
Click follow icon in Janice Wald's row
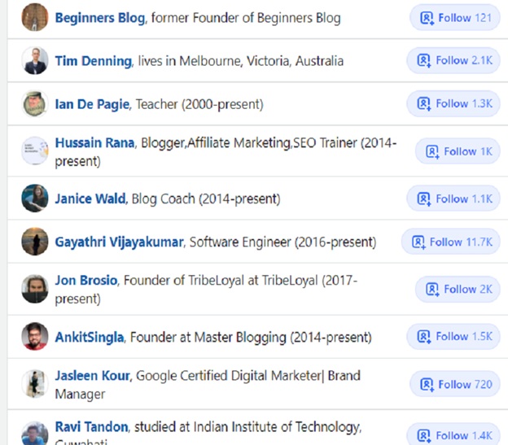pos(424,199)
